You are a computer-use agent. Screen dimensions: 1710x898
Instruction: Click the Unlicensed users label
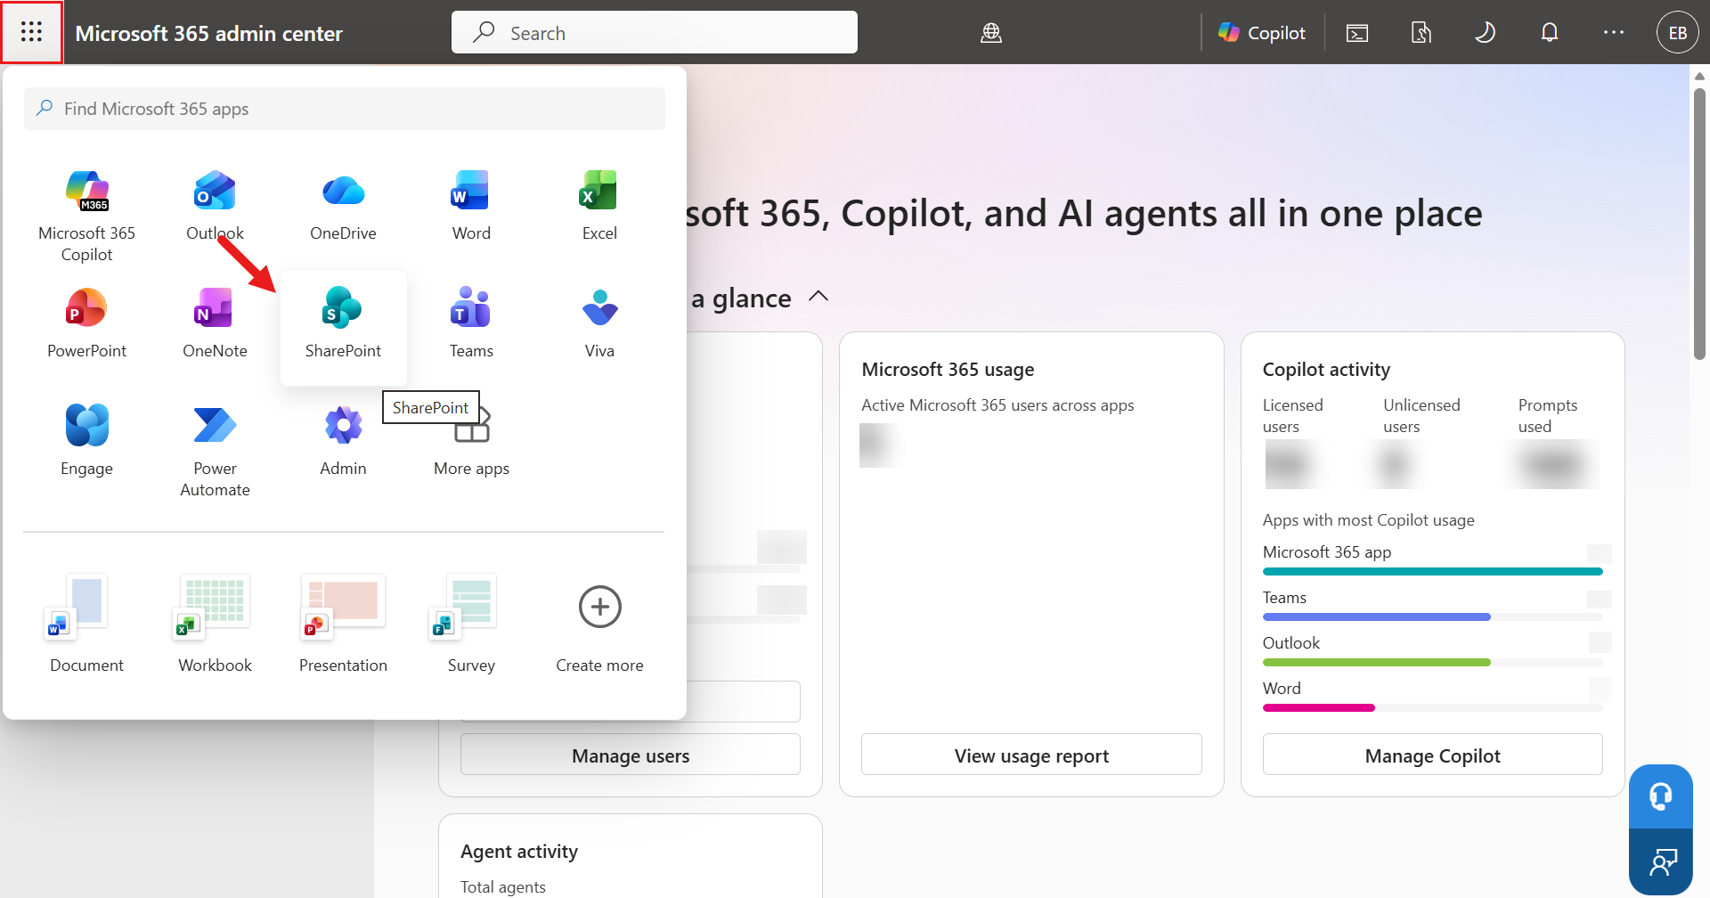[1421, 416]
